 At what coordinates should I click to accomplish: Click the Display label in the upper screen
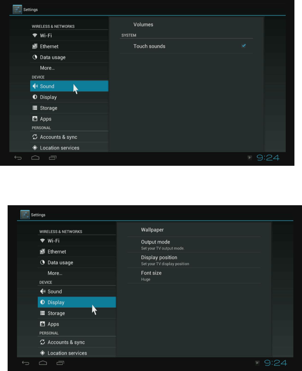coord(48,97)
